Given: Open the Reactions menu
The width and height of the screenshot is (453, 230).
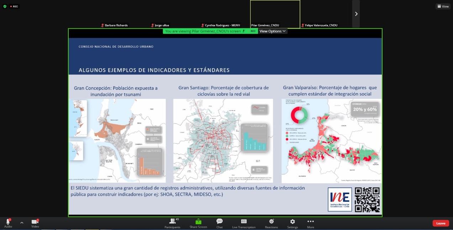Looking at the screenshot, I should (271, 223).
